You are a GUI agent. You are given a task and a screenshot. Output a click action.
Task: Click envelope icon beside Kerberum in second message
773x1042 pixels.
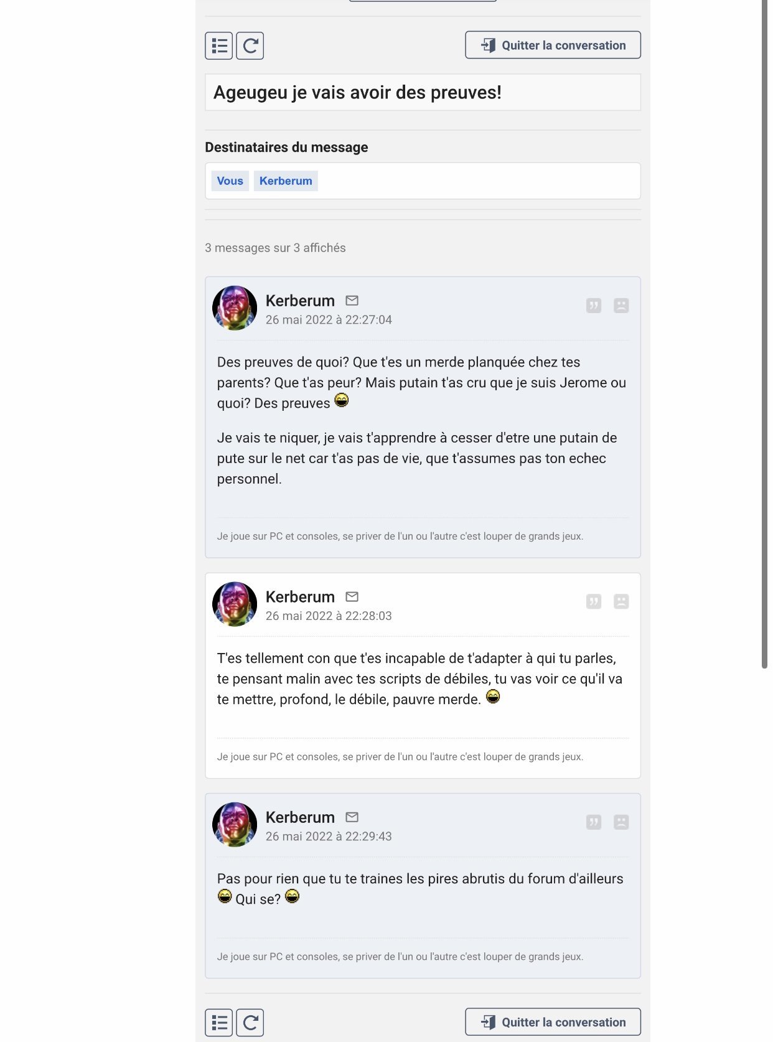point(352,597)
